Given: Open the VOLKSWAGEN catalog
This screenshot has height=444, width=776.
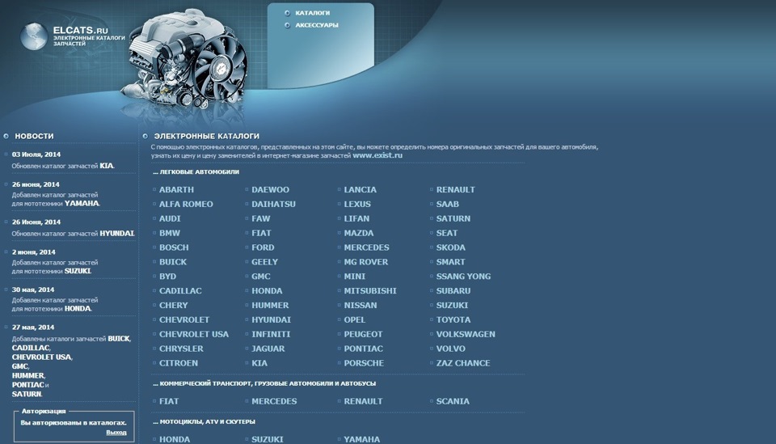Looking at the screenshot, I should (466, 334).
